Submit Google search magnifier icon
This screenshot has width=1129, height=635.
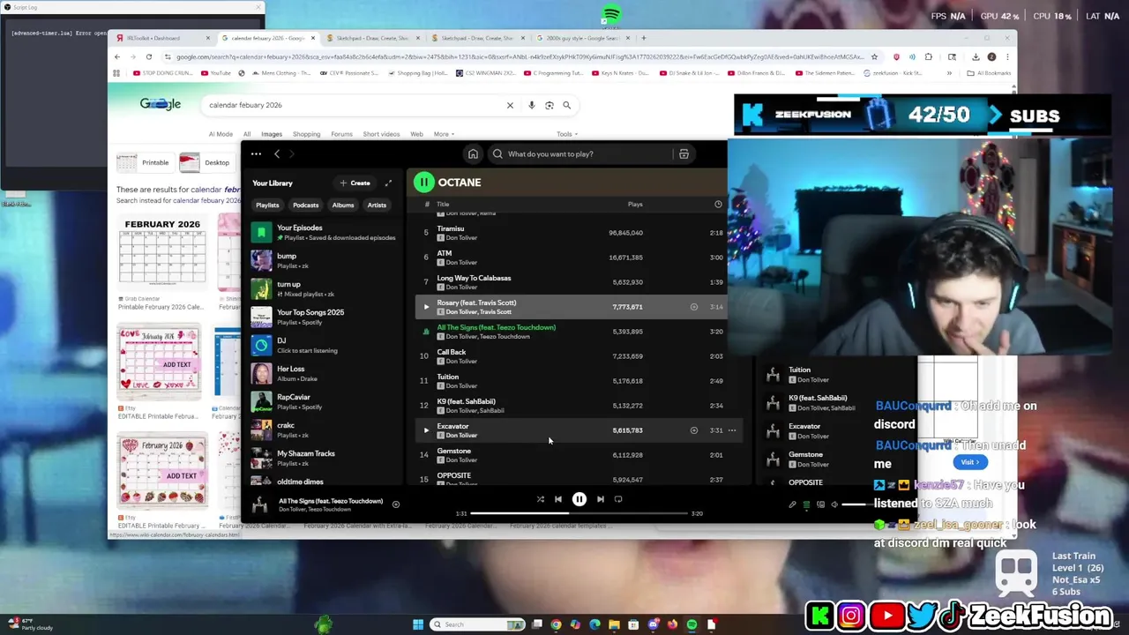tap(566, 106)
